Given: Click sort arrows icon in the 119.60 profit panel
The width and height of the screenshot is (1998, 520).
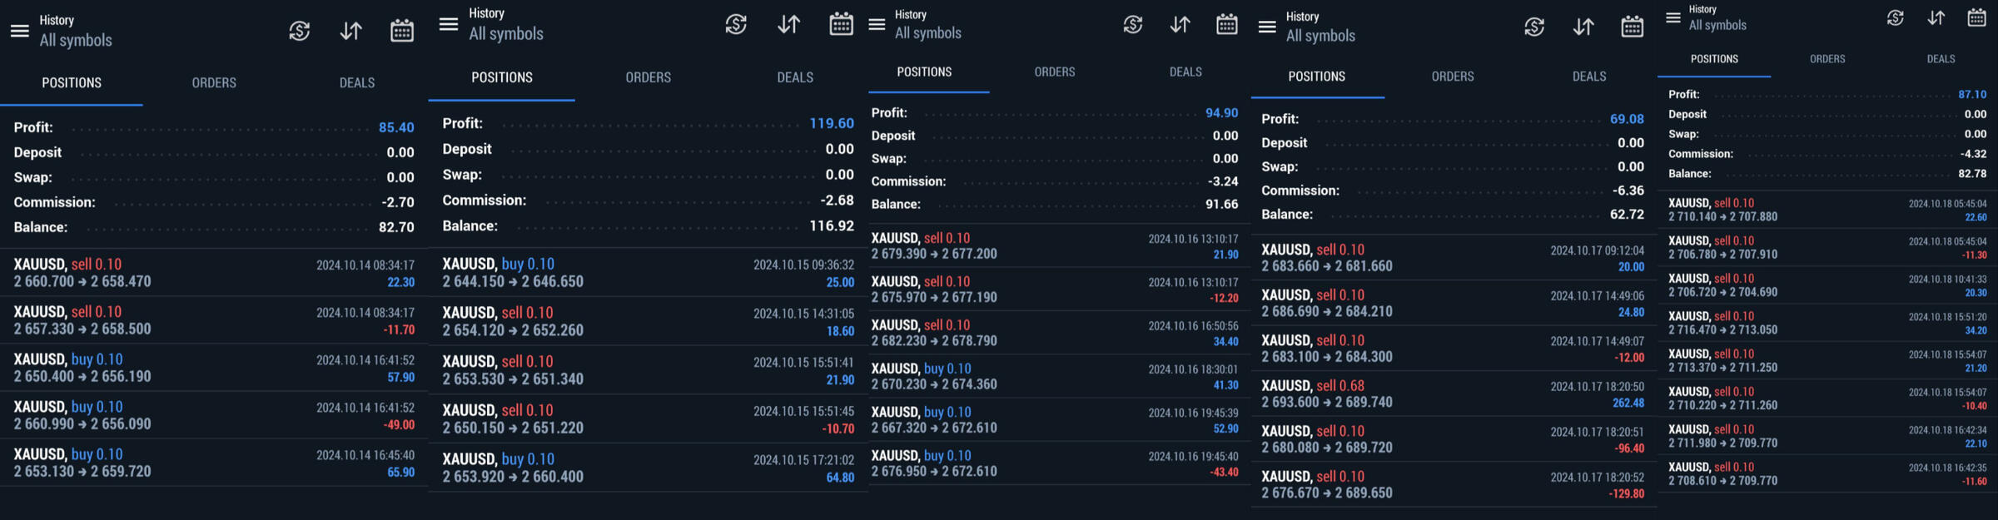Looking at the screenshot, I should 788,24.
